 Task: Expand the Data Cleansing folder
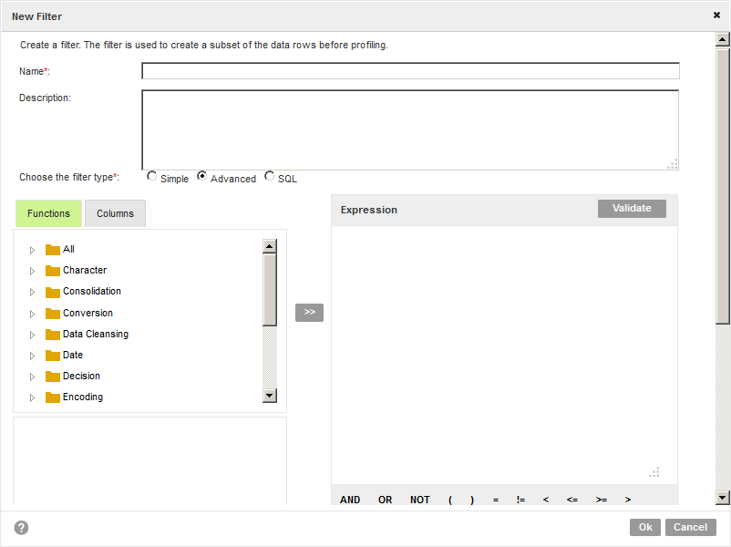pyautogui.click(x=32, y=335)
